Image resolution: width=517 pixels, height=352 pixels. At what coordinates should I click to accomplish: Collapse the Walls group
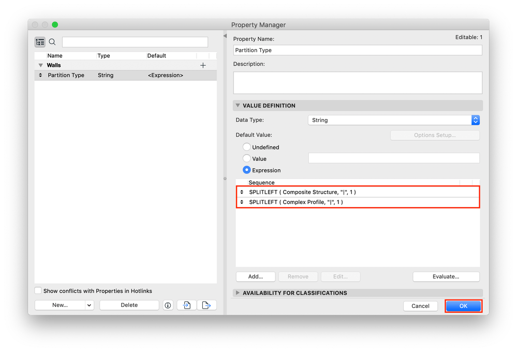(x=40, y=65)
